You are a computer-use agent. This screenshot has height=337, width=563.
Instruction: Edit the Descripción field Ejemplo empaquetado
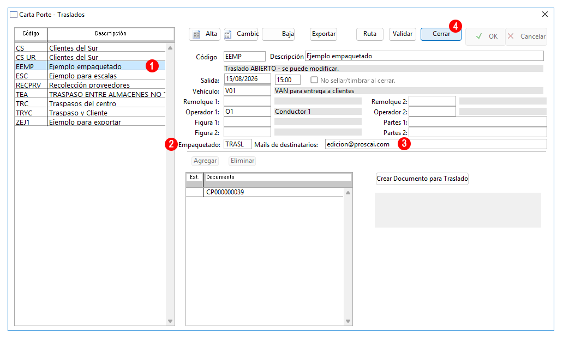pyautogui.click(x=424, y=56)
